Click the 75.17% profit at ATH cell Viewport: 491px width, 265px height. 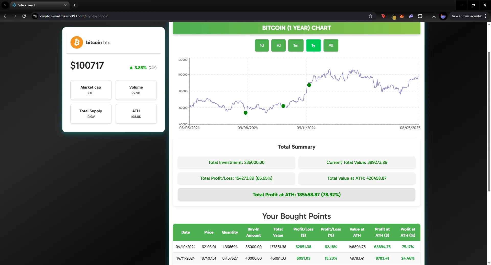[408, 247]
